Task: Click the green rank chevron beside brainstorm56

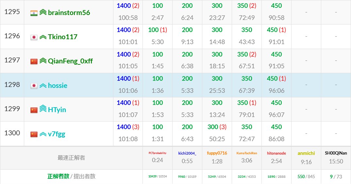Action: click(x=43, y=12)
